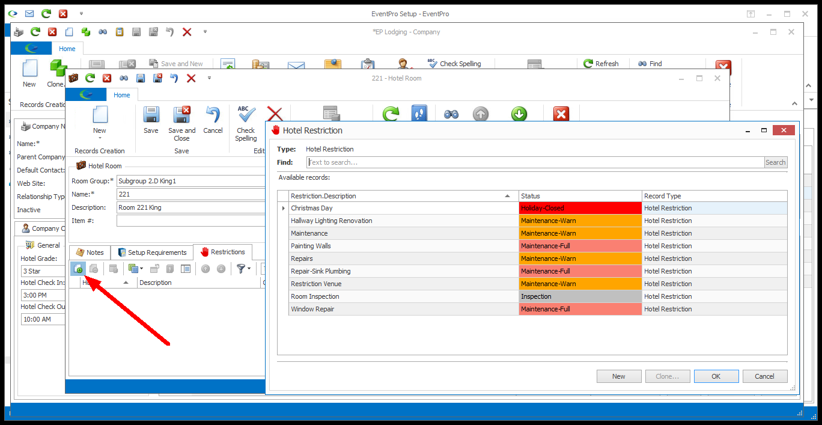The image size is (822, 425).
Task: Open the Setup Requirements tab
Action: (153, 252)
